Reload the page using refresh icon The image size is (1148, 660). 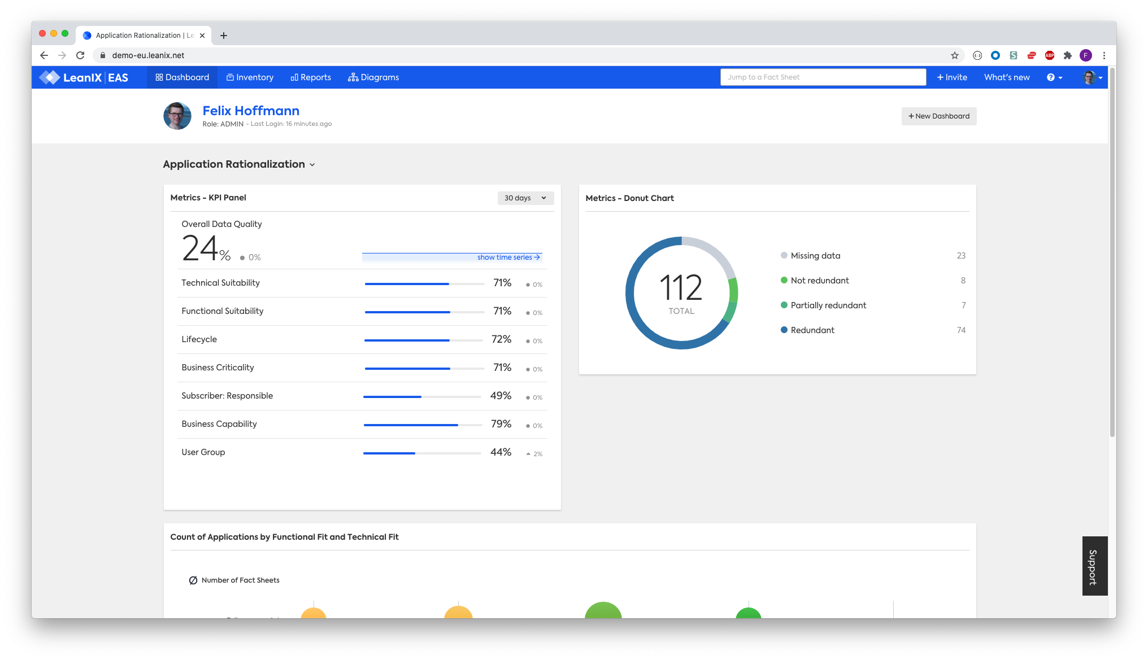click(80, 55)
